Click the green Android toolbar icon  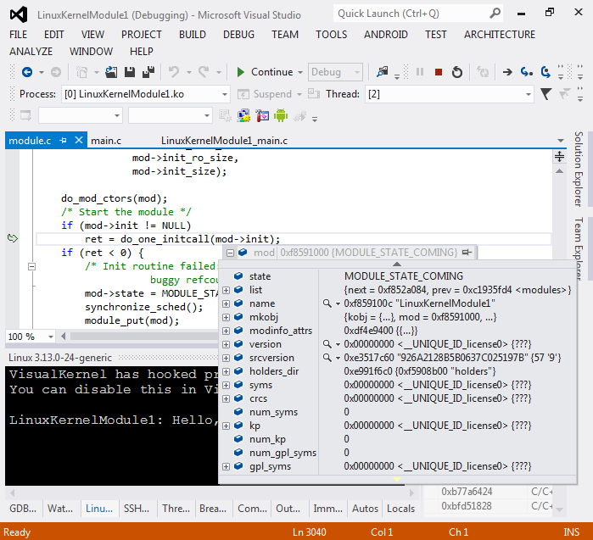(281, 115)
